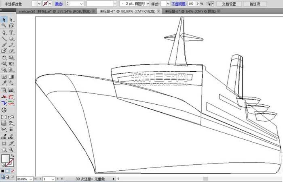Click the 首选项 button
The height and width of the screenshot is (182, 283).
tap(255, 4)
